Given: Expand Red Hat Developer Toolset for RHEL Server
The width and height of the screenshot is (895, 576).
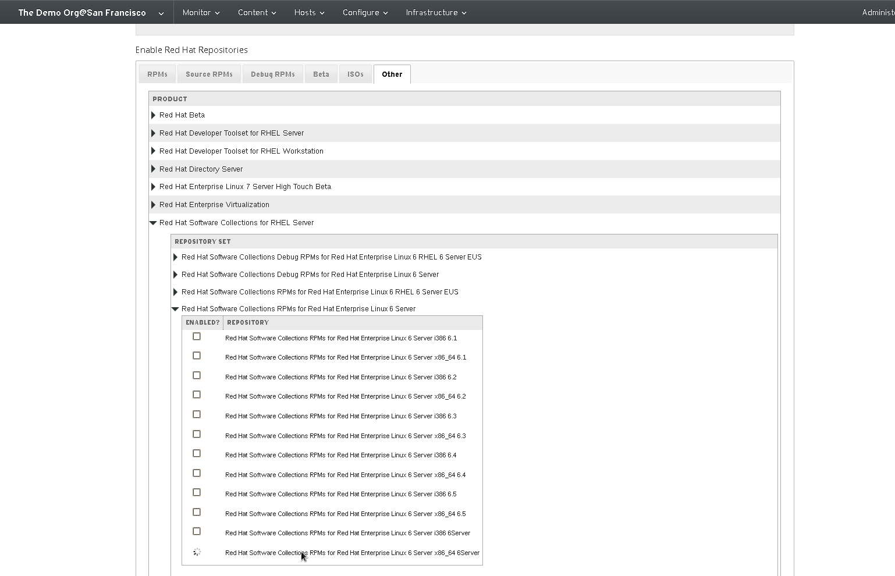Looking at the screenshot, I should pyautogui.click(x=154, y=133).
